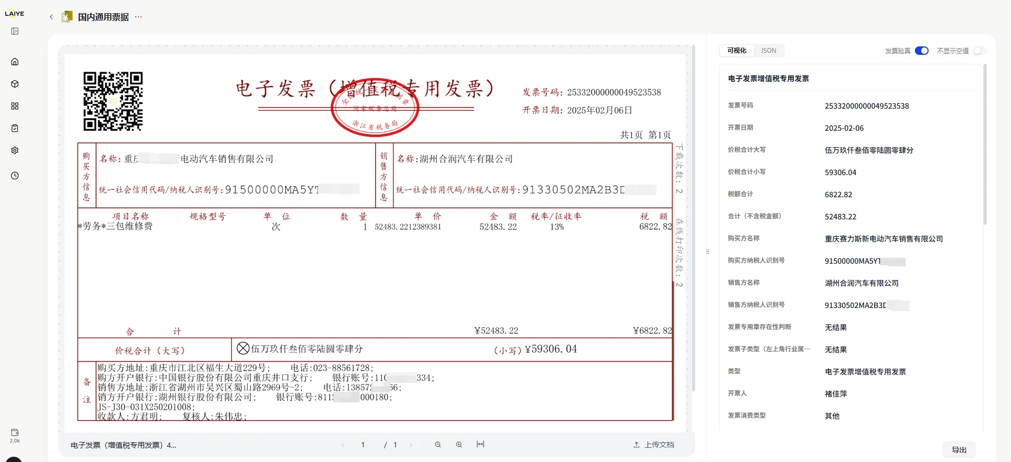Click the document viewer vertical scrollbar
Image resolution: width=1011 pixels, height=462 pixels.
(693, 218)
